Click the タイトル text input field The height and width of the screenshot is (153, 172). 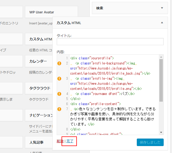pos(110,41)
